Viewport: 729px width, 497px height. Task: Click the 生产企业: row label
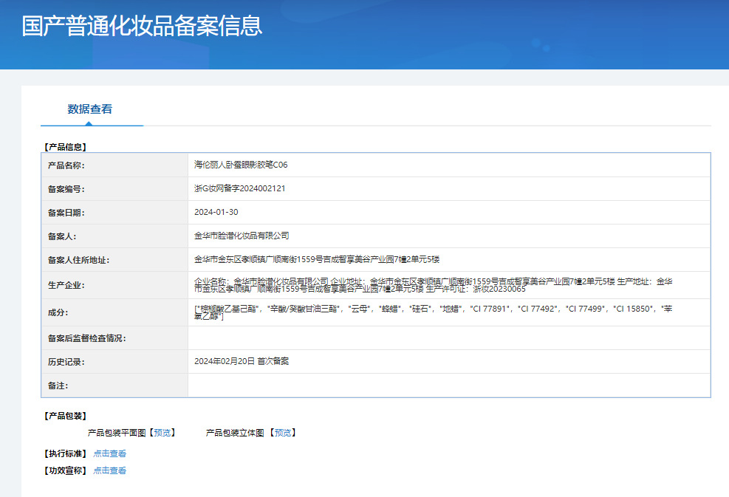tap(66, 286)
